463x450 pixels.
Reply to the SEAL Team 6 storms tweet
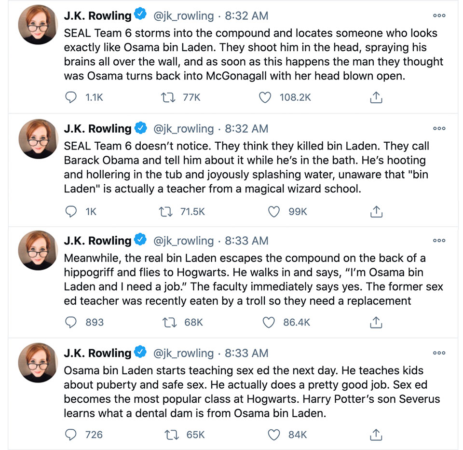point(71,97)
